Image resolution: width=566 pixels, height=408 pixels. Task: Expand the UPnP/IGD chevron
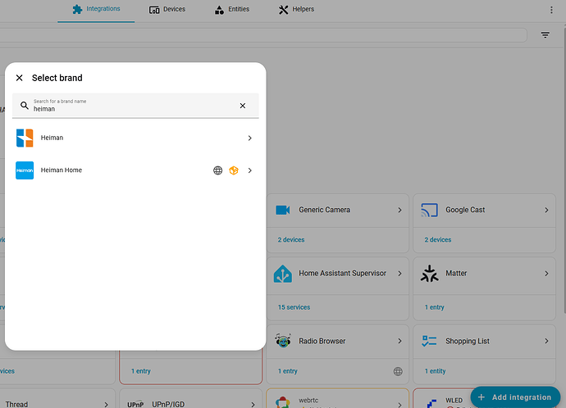[x=253, y=405]
